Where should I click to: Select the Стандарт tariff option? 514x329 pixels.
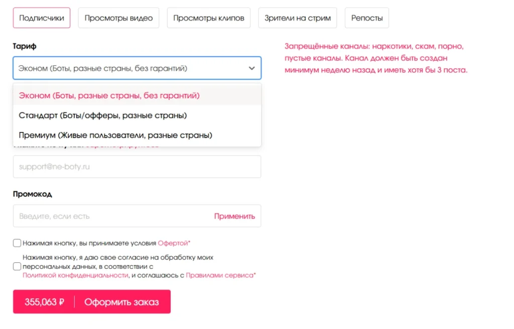coord(101,115)
